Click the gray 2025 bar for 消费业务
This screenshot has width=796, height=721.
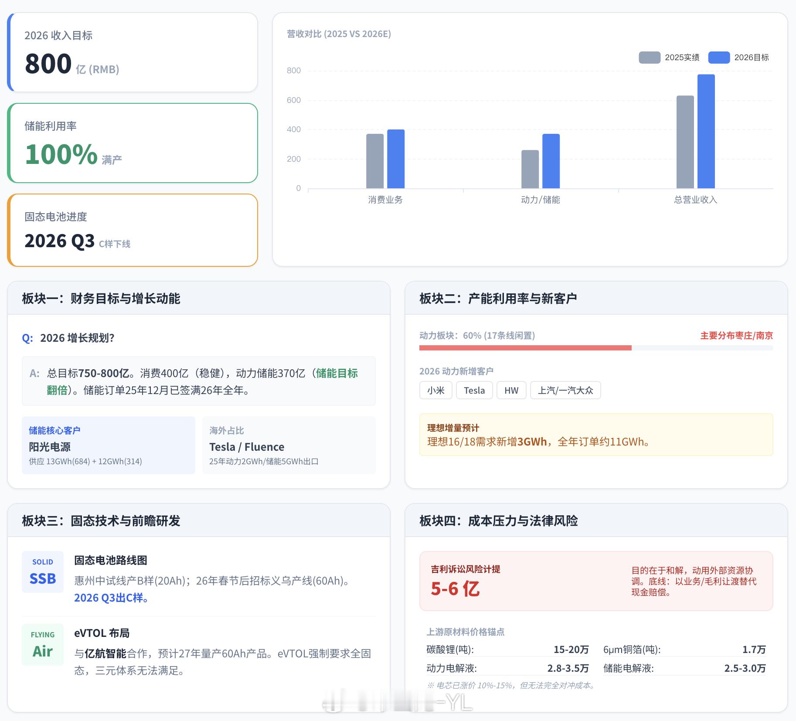pos(375,161)
